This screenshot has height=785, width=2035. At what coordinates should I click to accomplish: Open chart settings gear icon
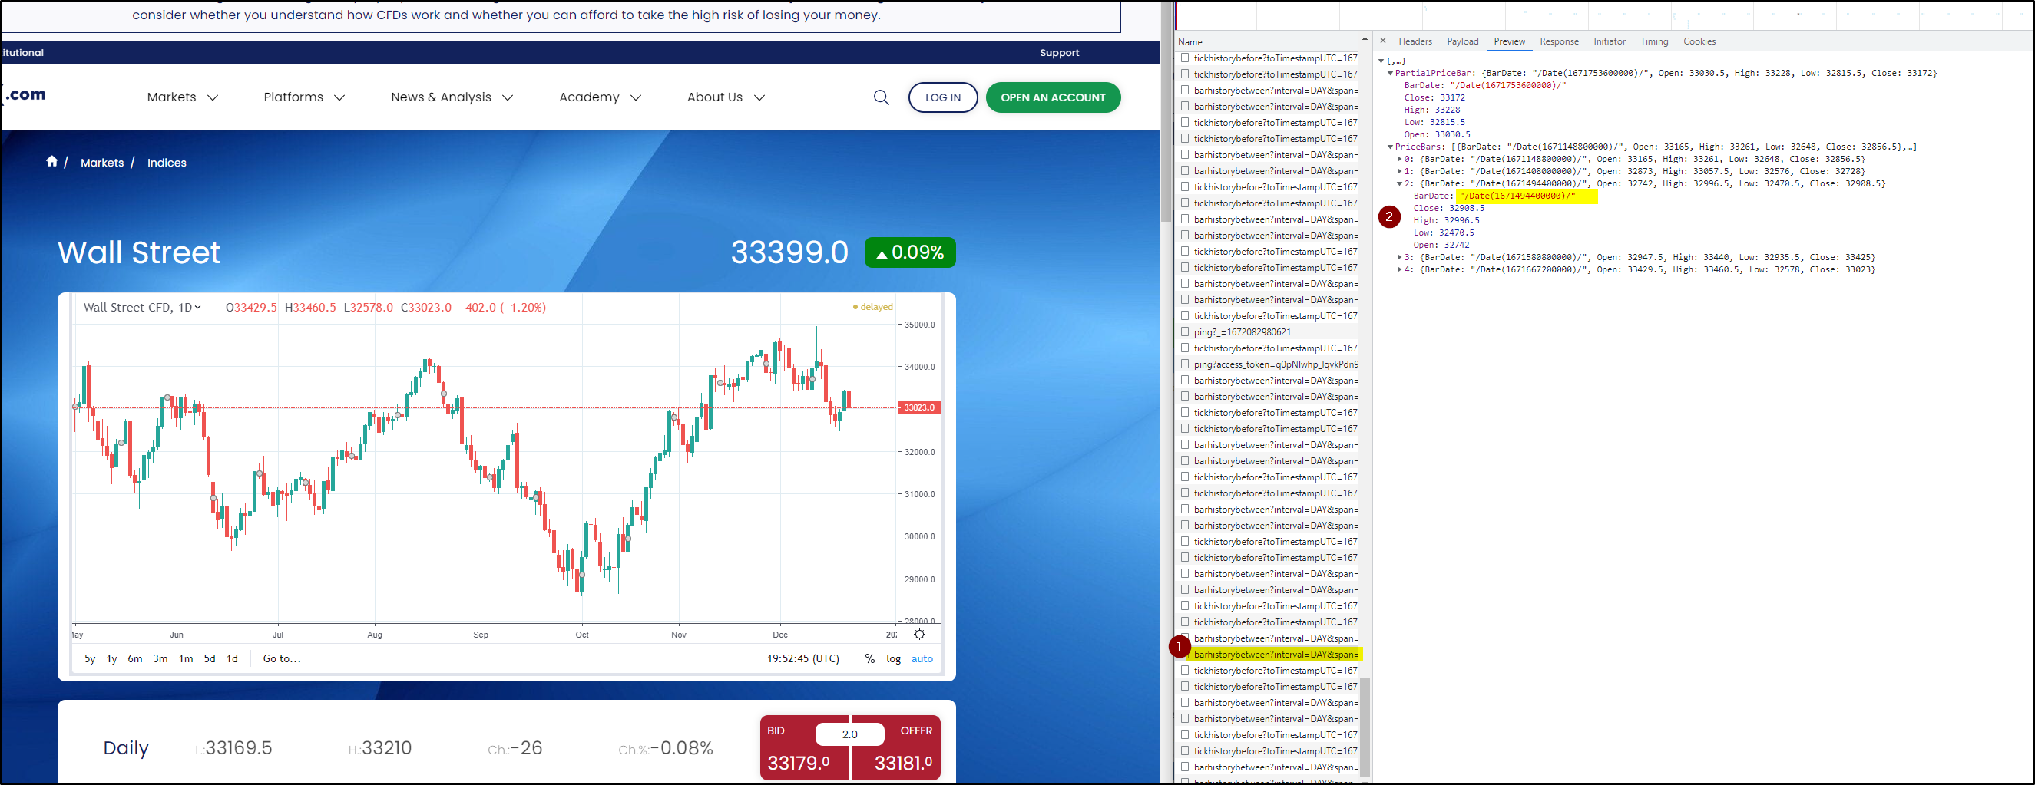pyautogui.click(x=918, y=634)
